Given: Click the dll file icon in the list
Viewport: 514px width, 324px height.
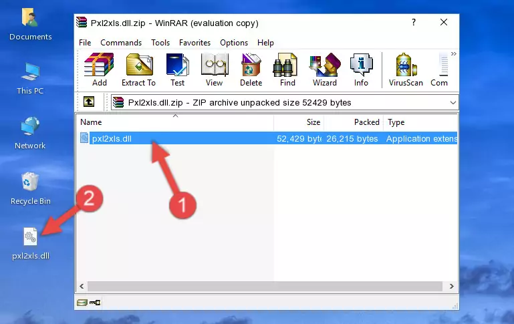Looking at the screenshot, I should (x=84, y=138).
